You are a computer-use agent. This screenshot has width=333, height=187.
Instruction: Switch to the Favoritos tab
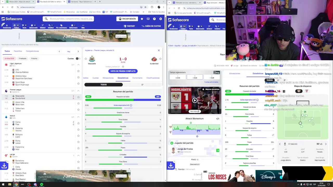coord(18,51)
